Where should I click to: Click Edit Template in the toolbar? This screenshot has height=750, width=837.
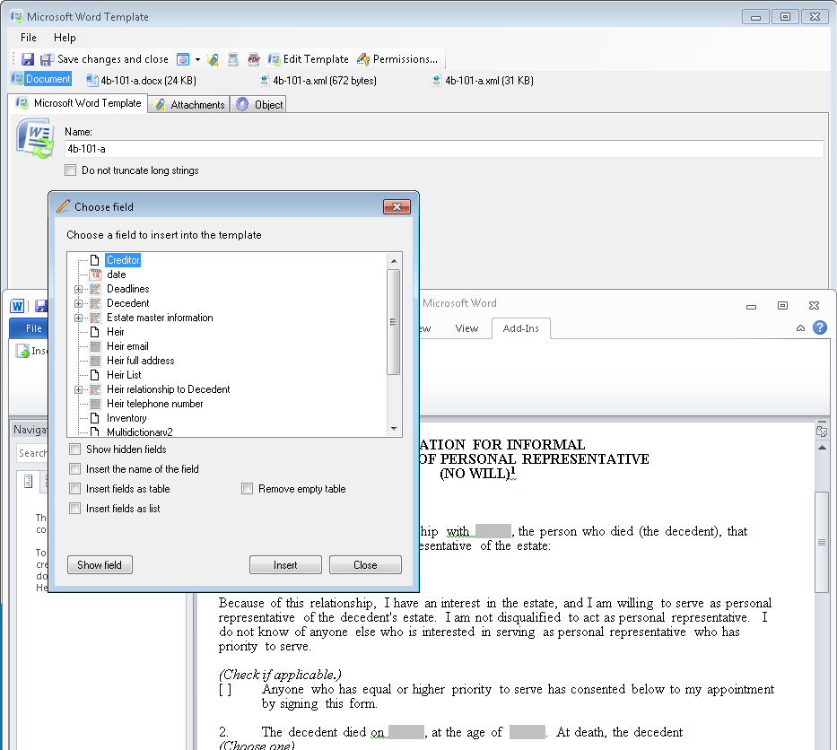(x=308, y=59)
